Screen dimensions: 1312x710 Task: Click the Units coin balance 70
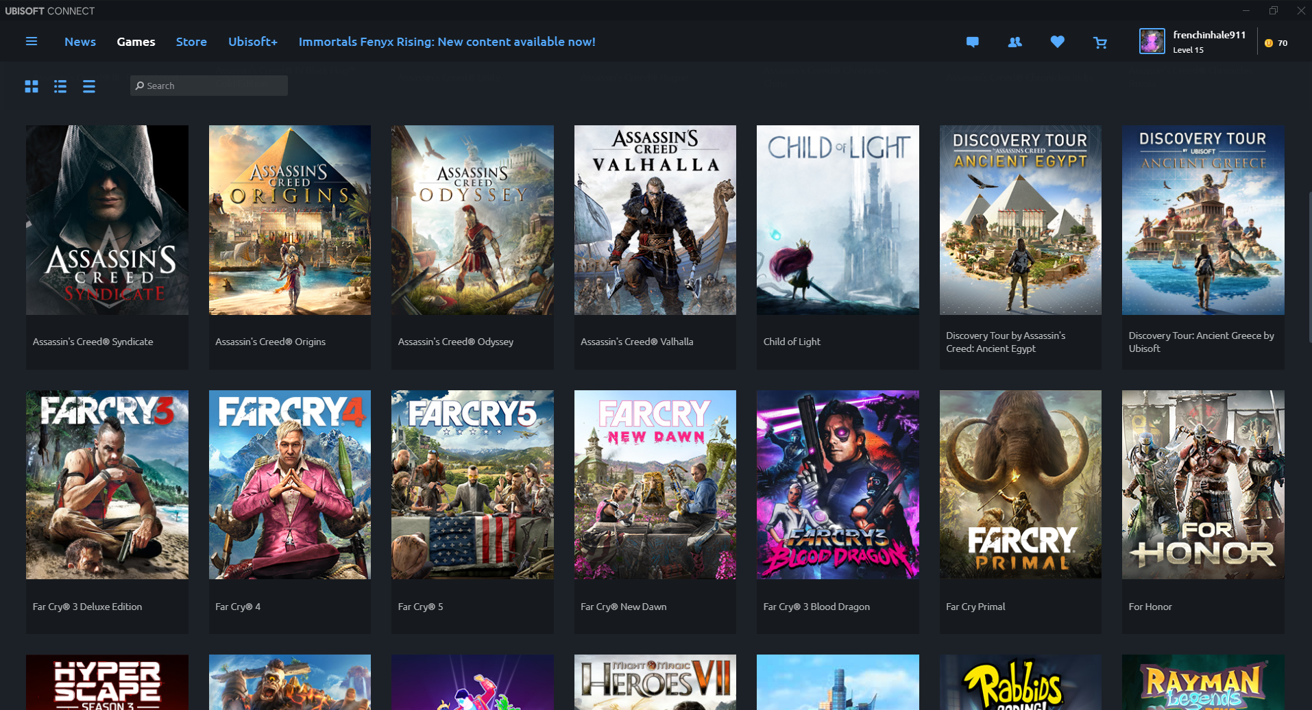[1276, 43]
